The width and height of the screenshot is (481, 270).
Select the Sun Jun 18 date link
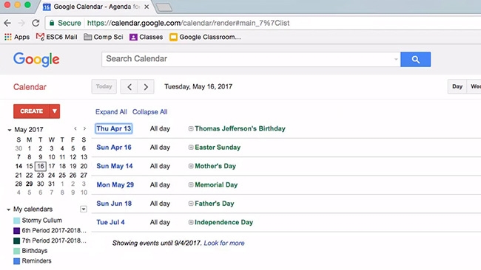pyautogui.click(x=114, y=204)
